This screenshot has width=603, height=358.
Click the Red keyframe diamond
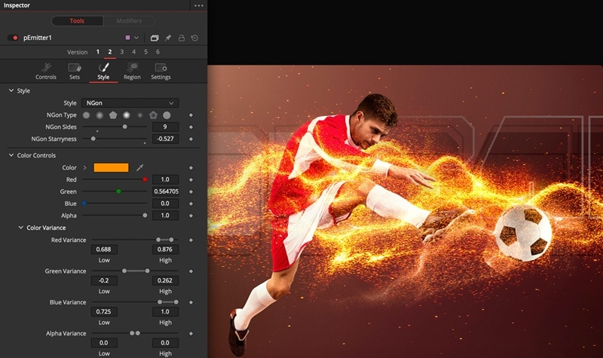pyautogui.click(x=191, y=179)
